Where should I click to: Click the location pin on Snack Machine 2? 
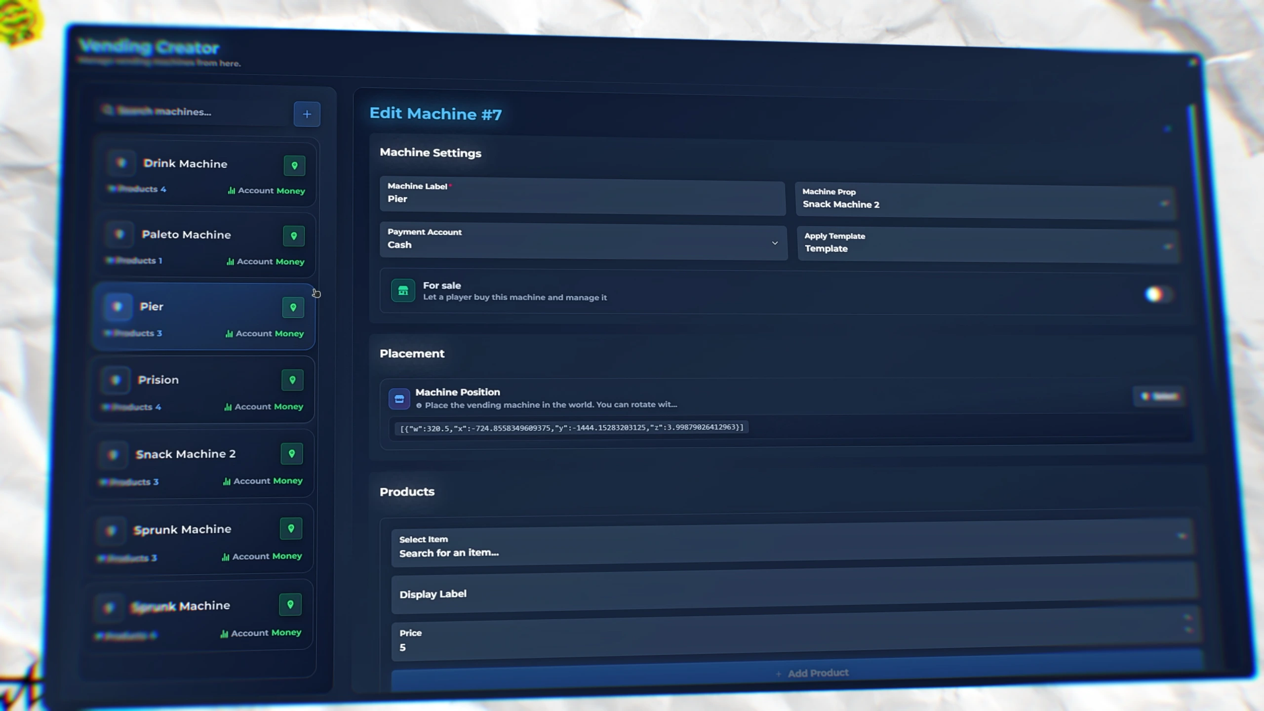pos(291,454)
